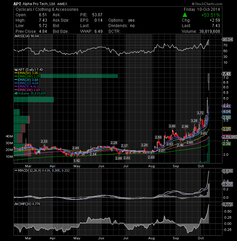Click the 2.03 price low label

(x=151, y=157)
